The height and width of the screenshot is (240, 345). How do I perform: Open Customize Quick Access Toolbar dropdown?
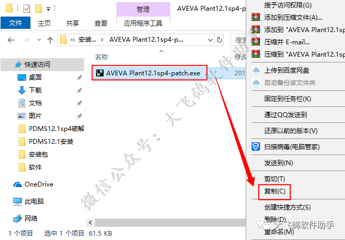[x=48, y=9]
